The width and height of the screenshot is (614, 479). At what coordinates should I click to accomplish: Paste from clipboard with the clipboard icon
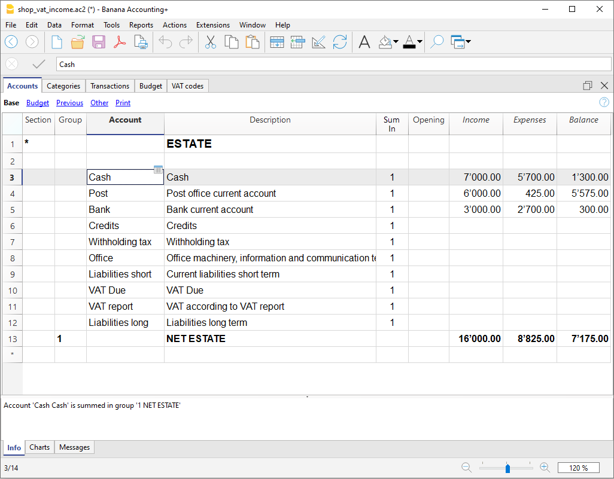(253, 41)
